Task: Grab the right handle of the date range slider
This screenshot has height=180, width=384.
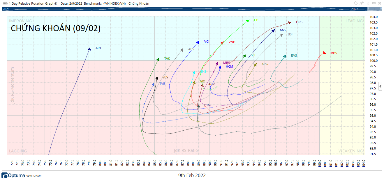Action: pos(380,9)
